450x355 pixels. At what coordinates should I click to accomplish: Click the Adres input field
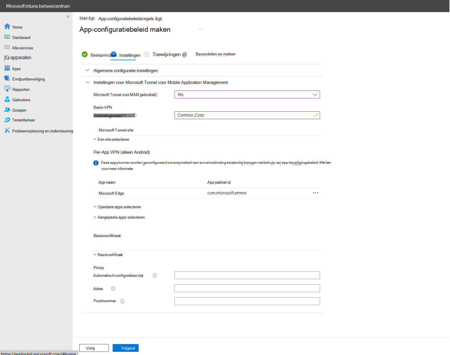pyautogui.click(x=247, y=288)
